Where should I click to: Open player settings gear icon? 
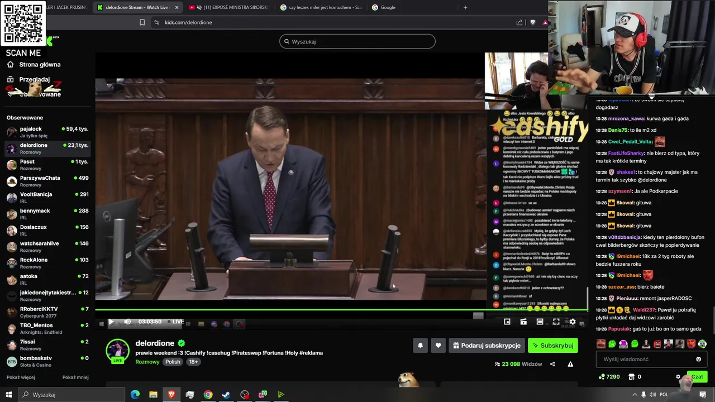[573, 322]
